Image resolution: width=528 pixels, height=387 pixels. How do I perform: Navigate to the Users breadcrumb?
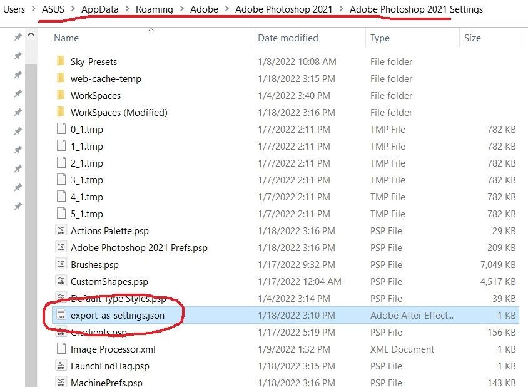point(14,9)
